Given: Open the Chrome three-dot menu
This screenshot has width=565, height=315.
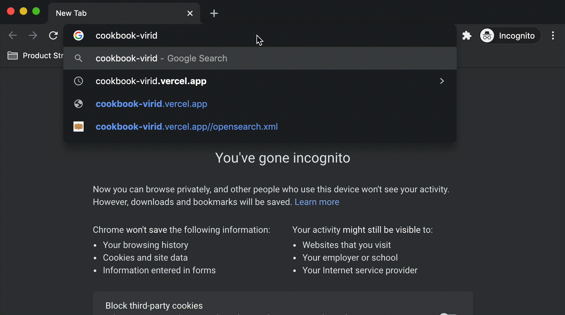Looking at the screenshot, I should pyautogui.click(x=553, y=35).
